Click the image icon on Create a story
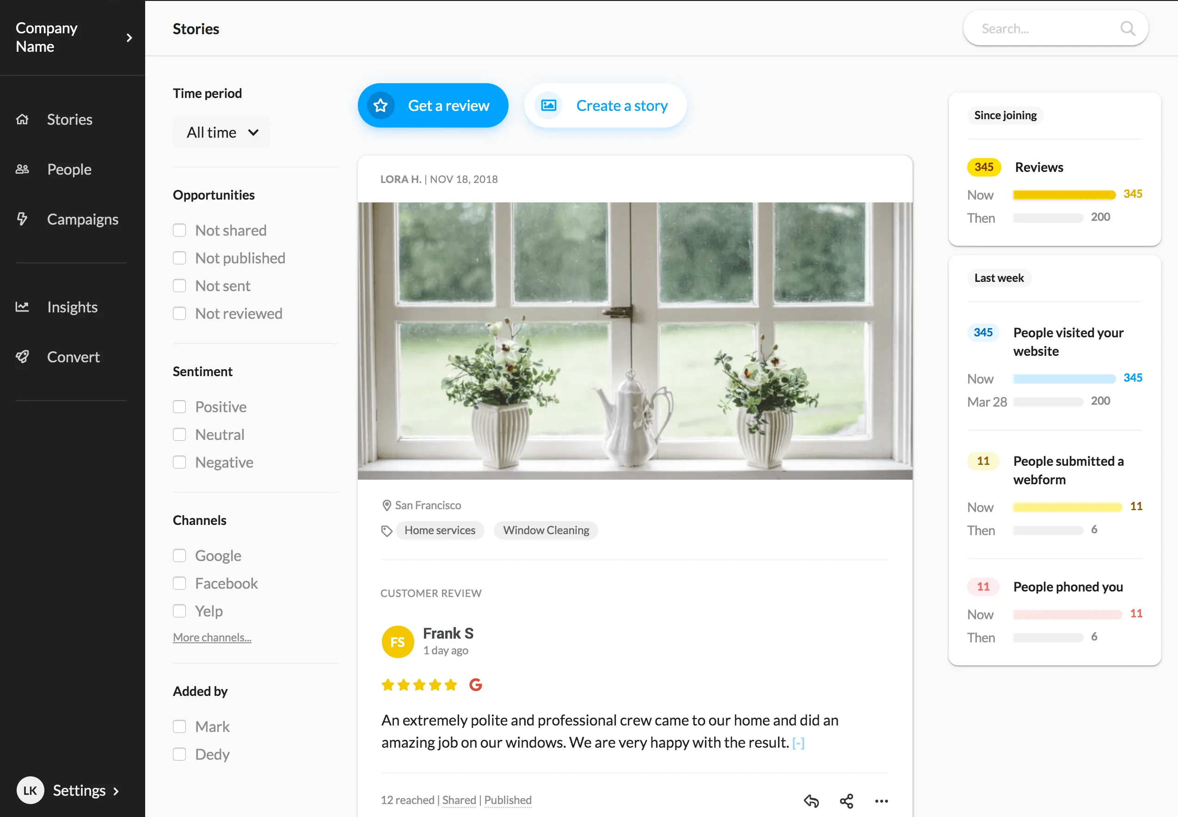The width and height of the screenshot is (1178, 817). coord(548,105)
